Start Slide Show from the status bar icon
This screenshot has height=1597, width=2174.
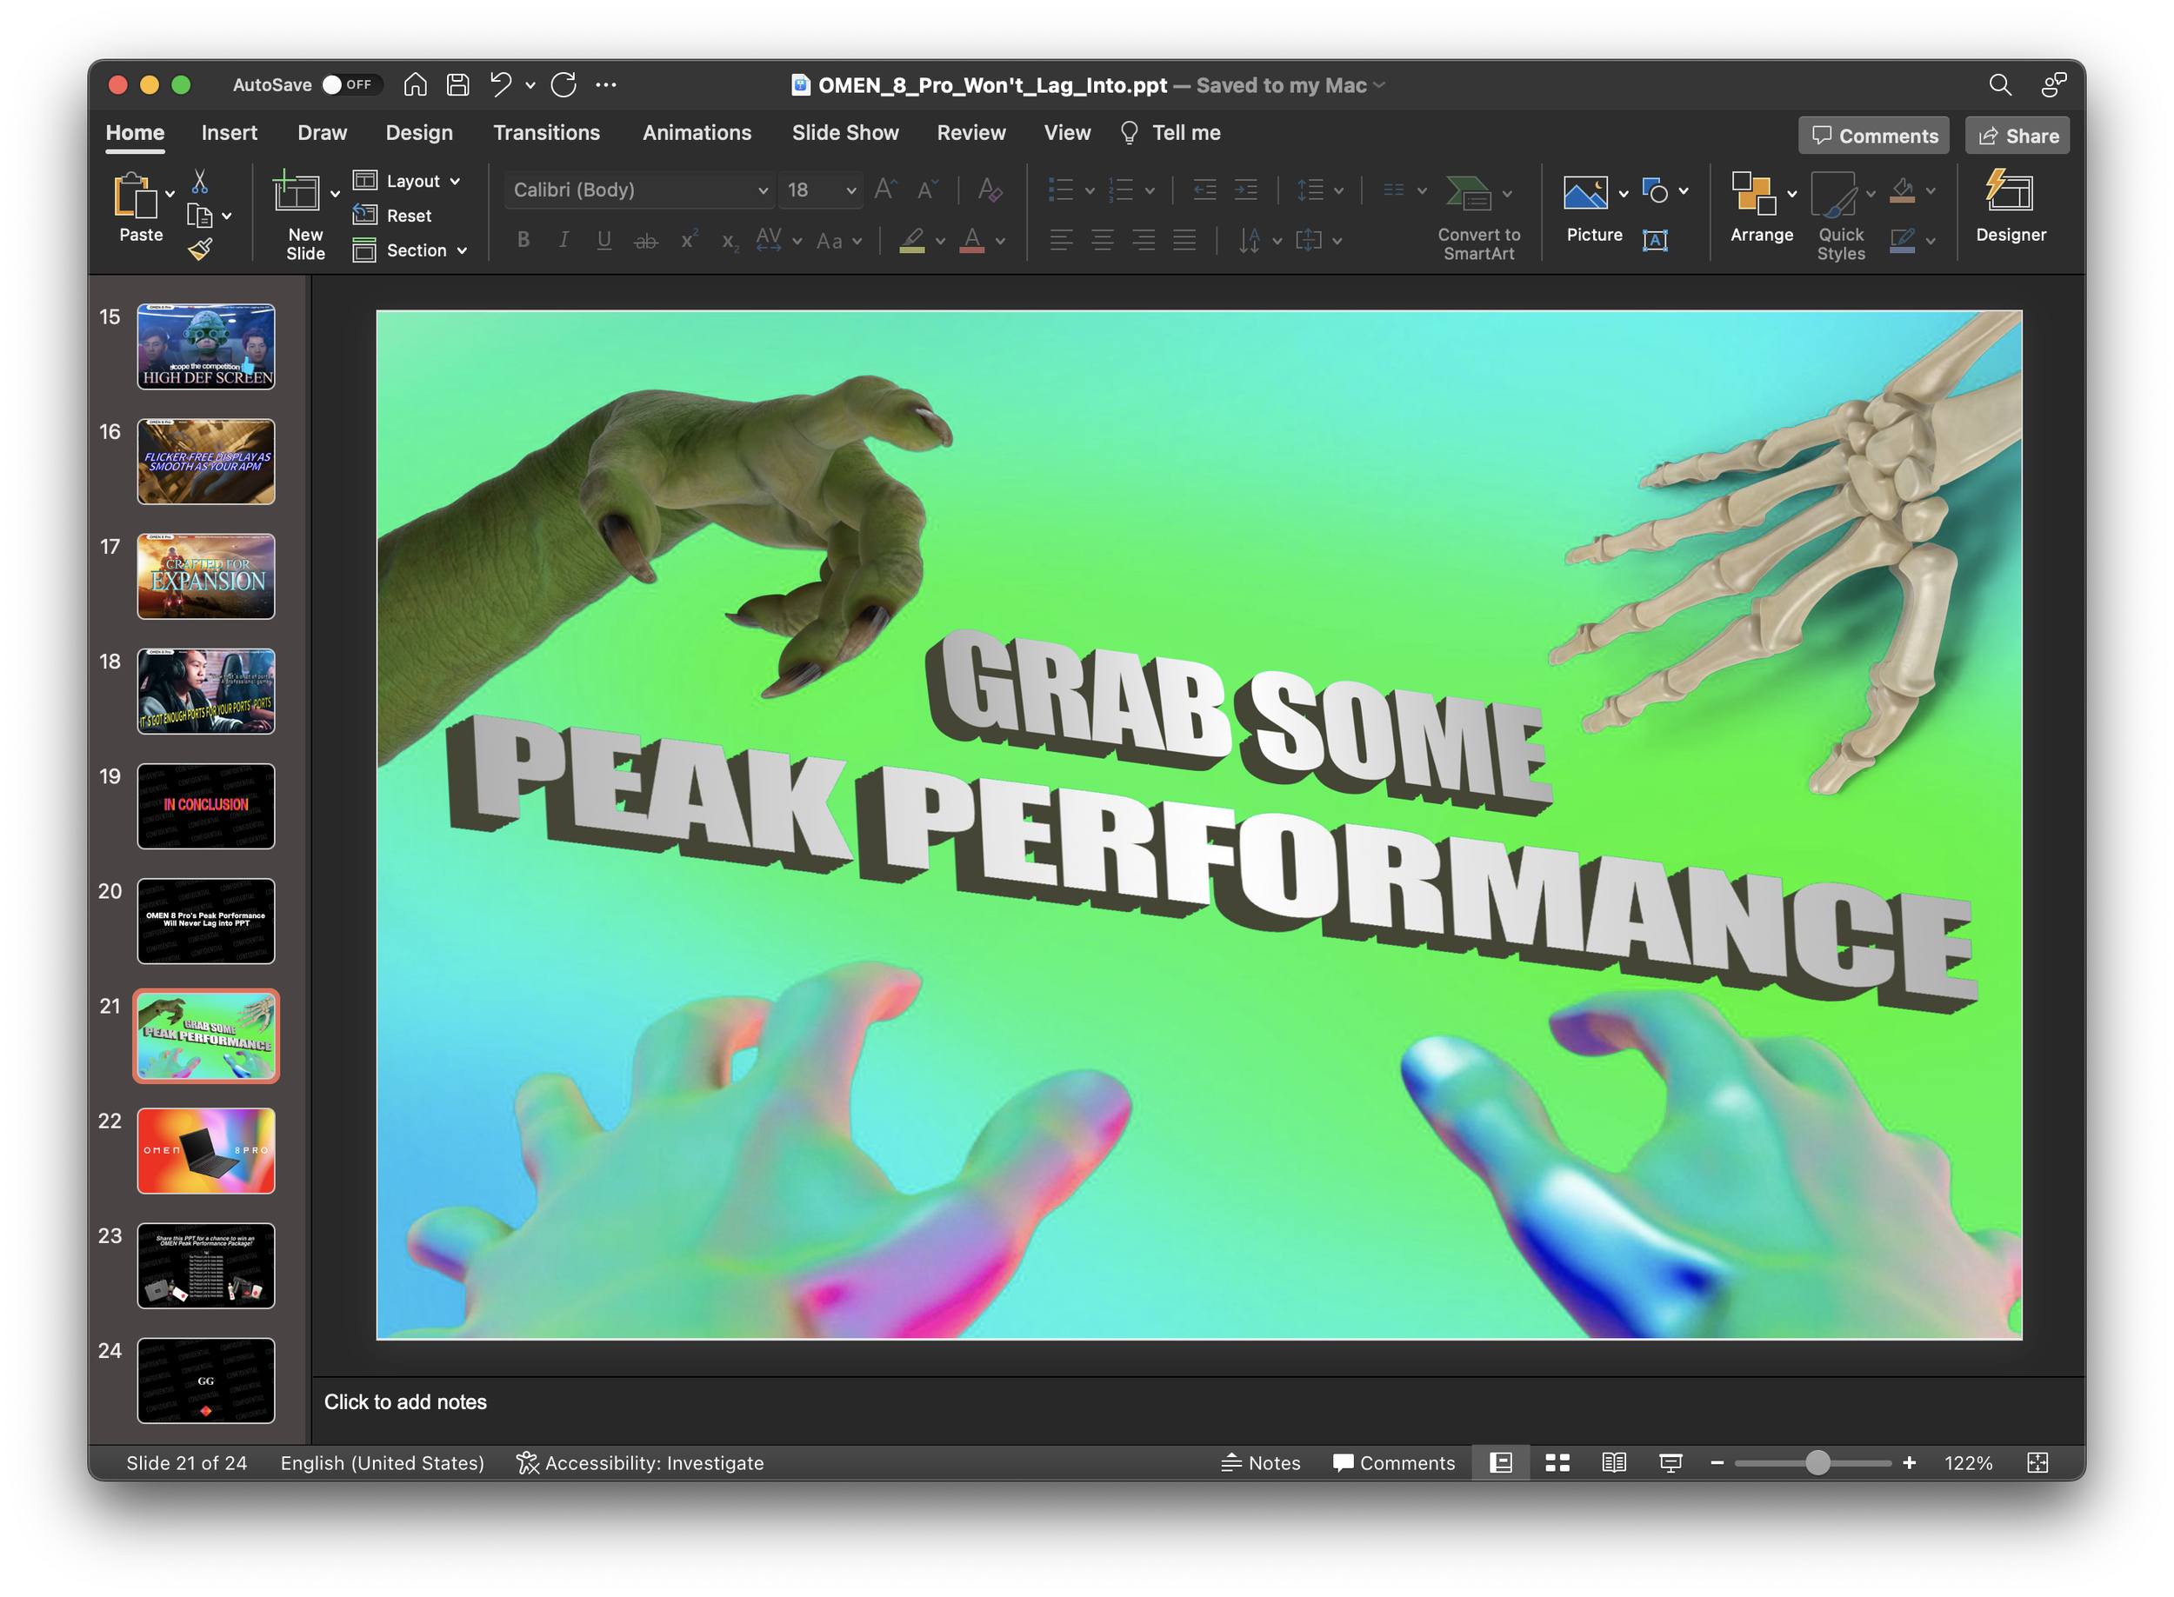[1671, 1462]
